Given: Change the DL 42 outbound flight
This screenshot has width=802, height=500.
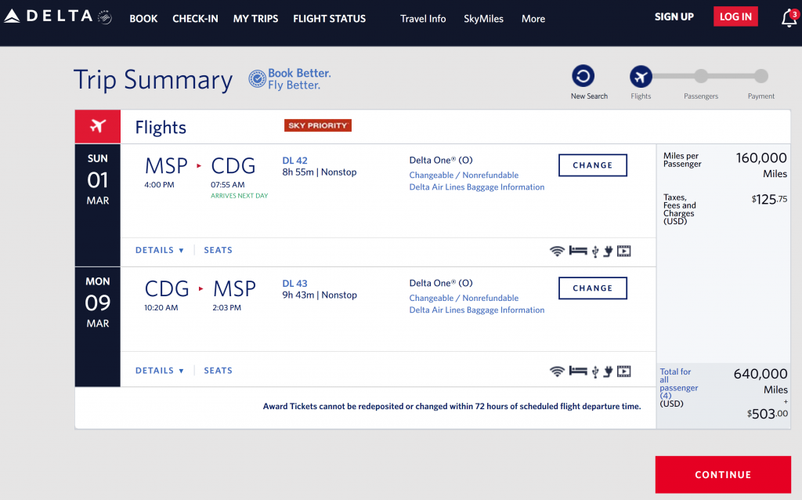Looking at the screenshot, I should (x=592, y=165).
